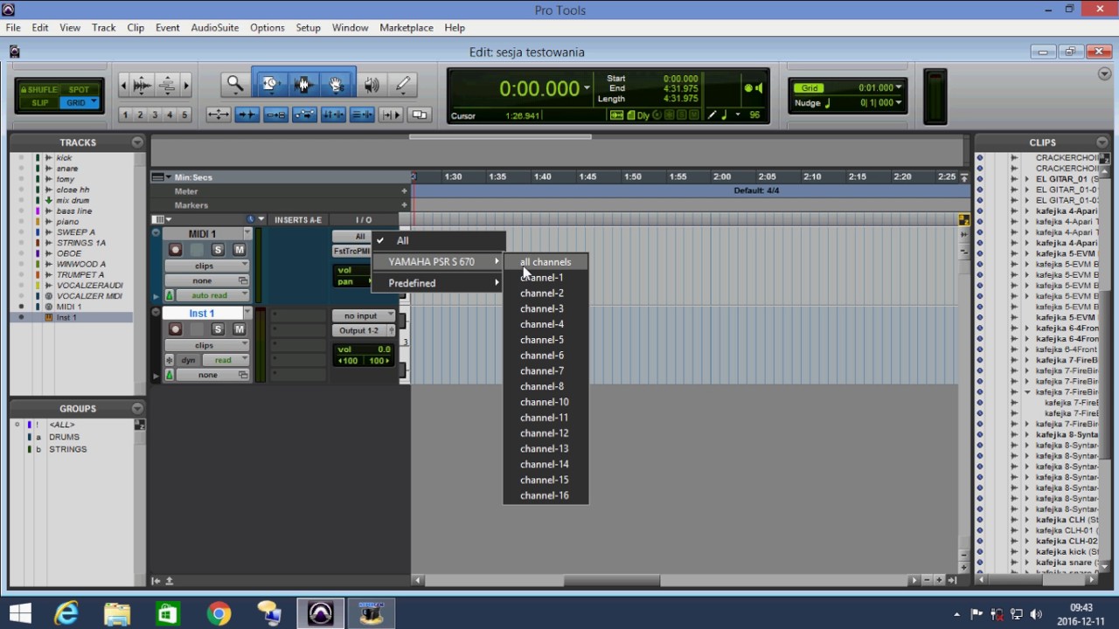This screenshot has width=1119, height=629.
Task: Click the horizontal timeline scrollbar thumb
Action: click(x=612, y=580)
